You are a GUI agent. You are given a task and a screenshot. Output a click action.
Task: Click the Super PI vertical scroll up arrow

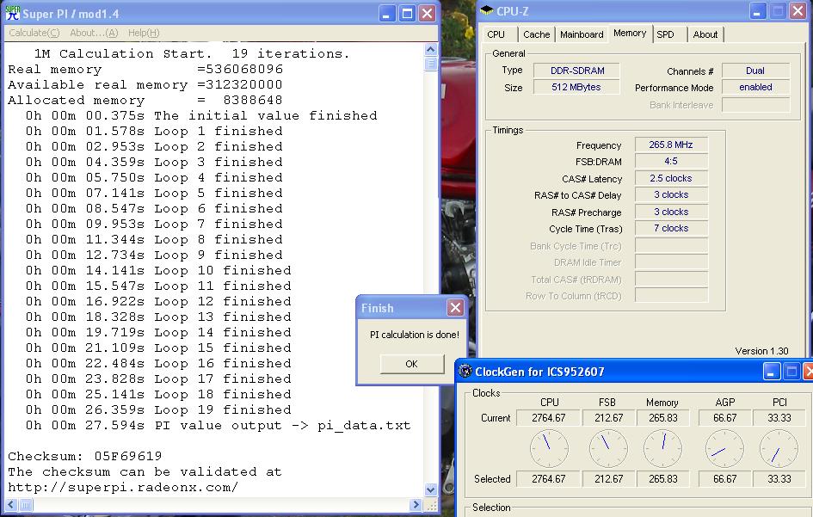(x=431, y=50)
